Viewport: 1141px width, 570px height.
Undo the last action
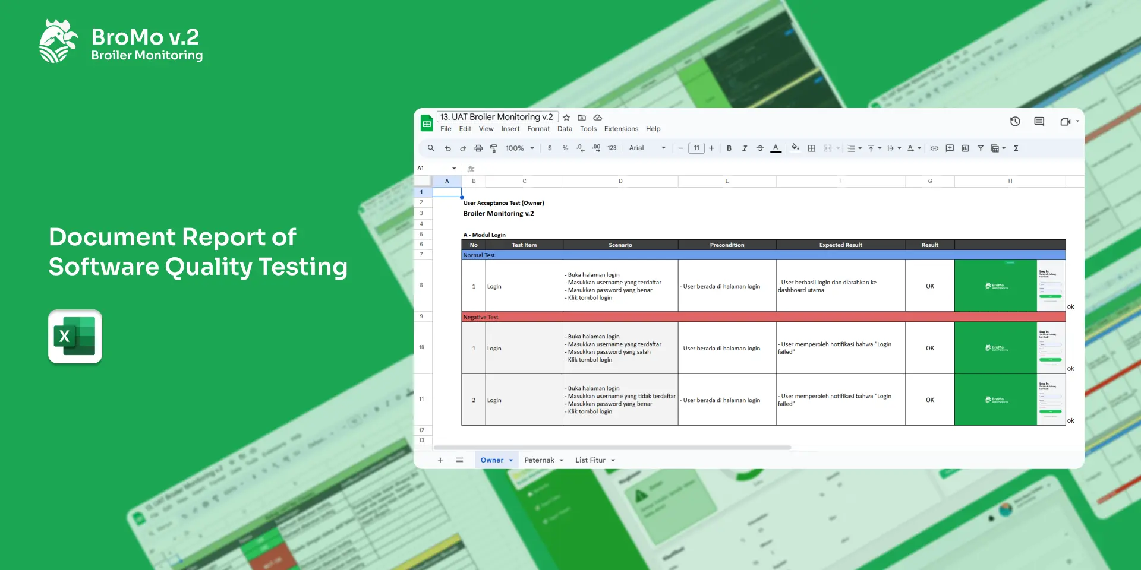pos(447,148)
